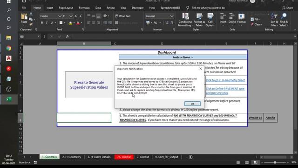
Task: Click the Copy icon in Clipboard group
Action: (x=31, y=19)
